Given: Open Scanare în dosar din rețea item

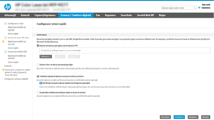Looking at the screenshot, I should [18, 38].
